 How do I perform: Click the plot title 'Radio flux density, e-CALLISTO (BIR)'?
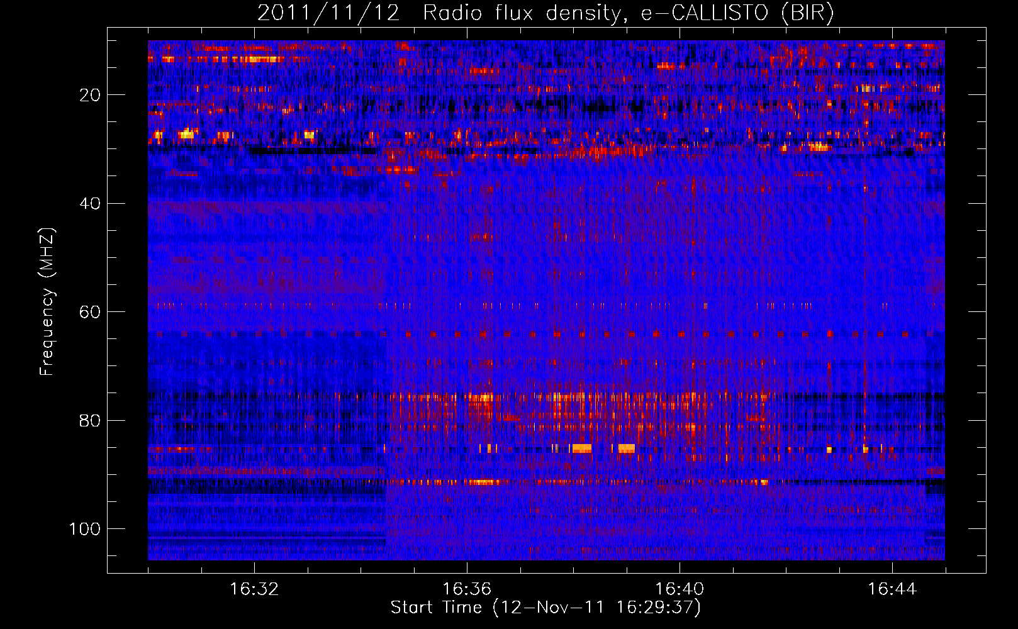pos(628,13)
